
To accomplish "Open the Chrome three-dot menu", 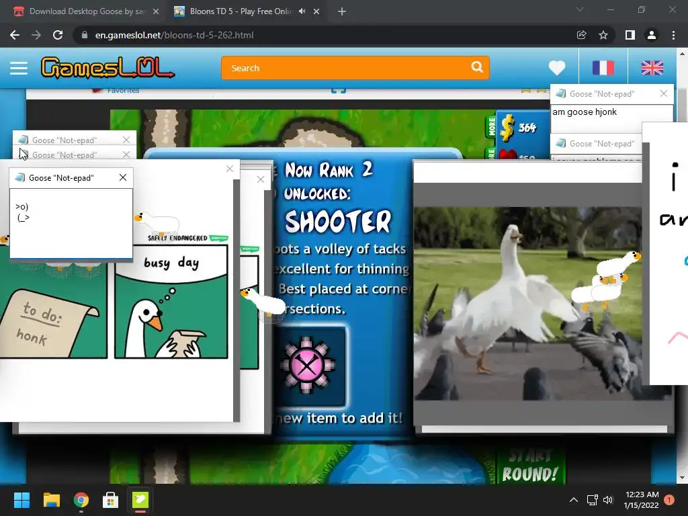I will point(673,35).
